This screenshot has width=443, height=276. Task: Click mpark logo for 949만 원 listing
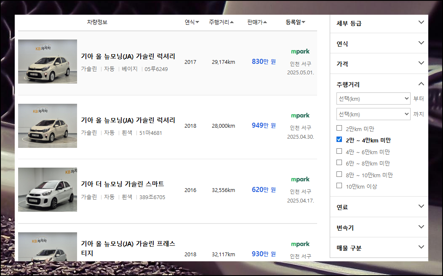[300, 116]
